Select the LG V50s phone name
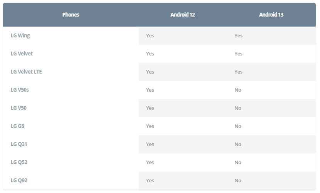Image resolution: width=320 pixels, height=193 pixels. click(20, 90)
